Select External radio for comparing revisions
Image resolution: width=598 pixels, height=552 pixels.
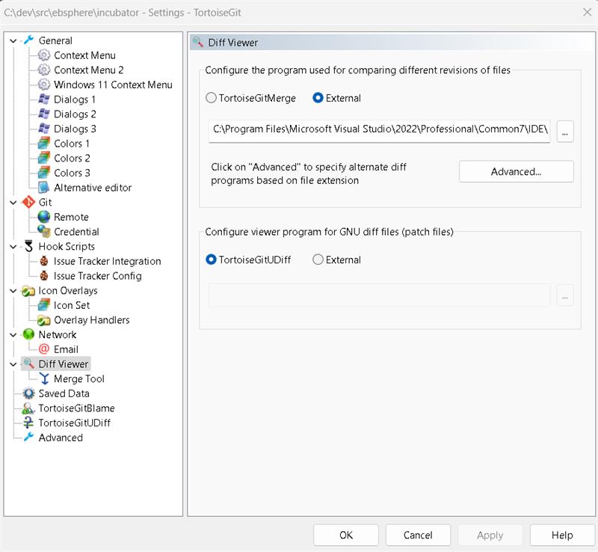[318, 98]
